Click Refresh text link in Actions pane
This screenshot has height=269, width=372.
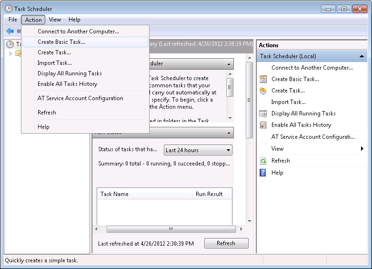(x=281, y=161)
